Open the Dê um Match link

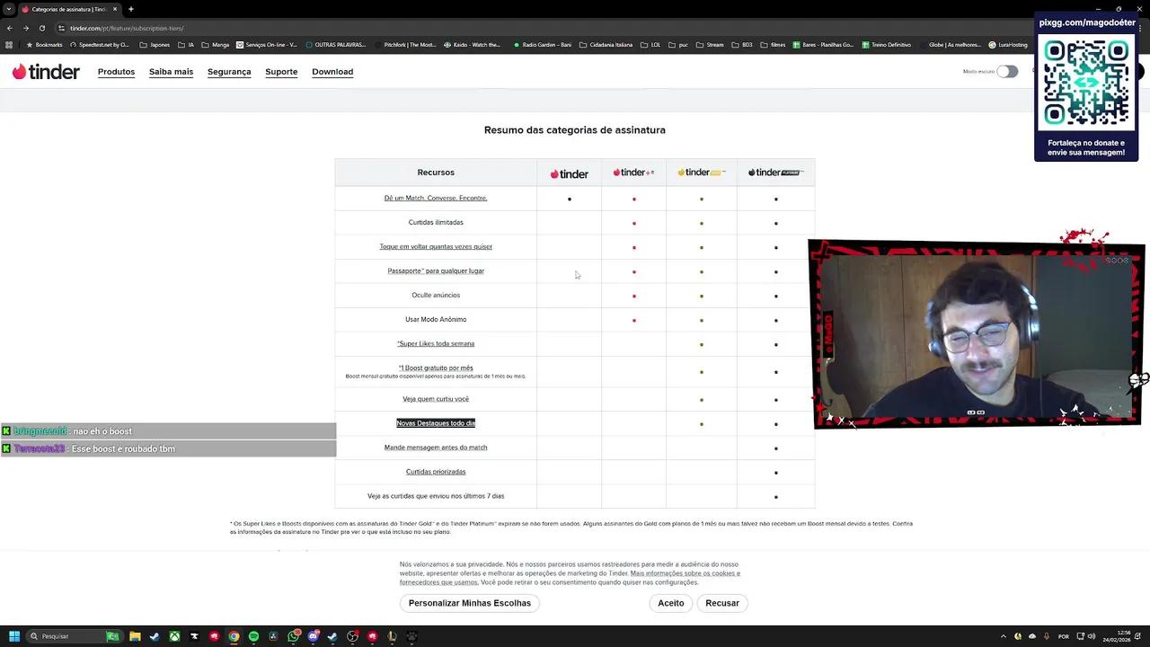tap(436, 198)
